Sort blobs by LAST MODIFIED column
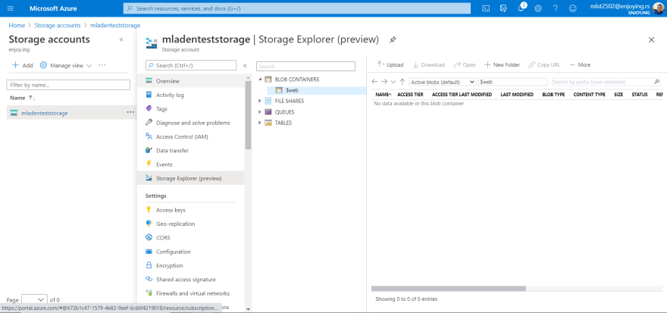Screen dimensions: 667x313 coord(517,95)
